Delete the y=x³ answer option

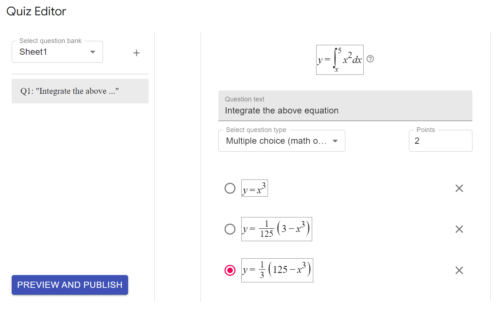pos(459,188)
